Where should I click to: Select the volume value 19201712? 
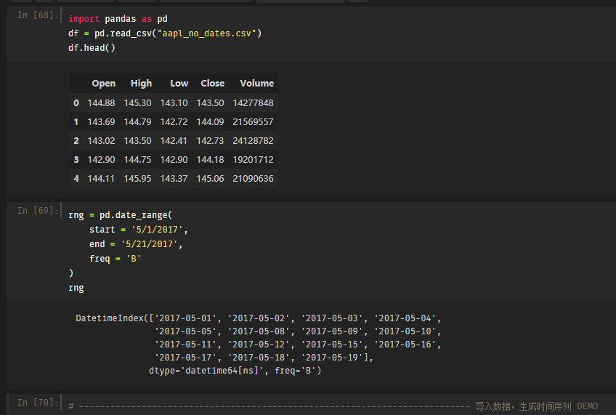point(253,160)
